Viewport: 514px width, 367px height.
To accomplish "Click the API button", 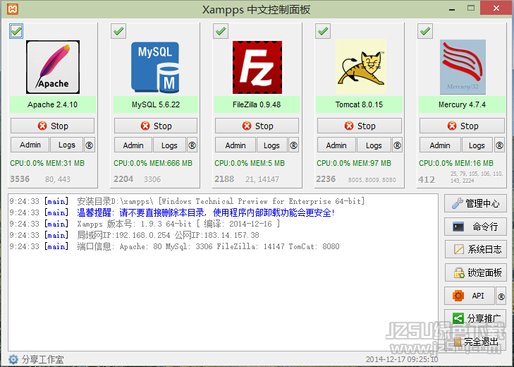I will click(470, 296).
